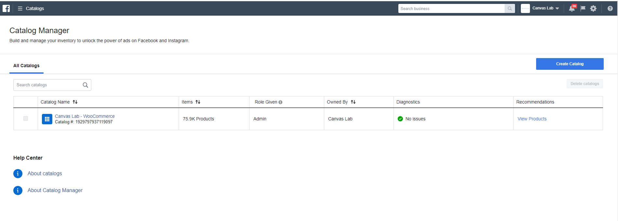Tick the Canvas Lab - WooCommerce row checkbox
Image resolution: width=618 pixels, height=221 pixels.
coord(26,118)
